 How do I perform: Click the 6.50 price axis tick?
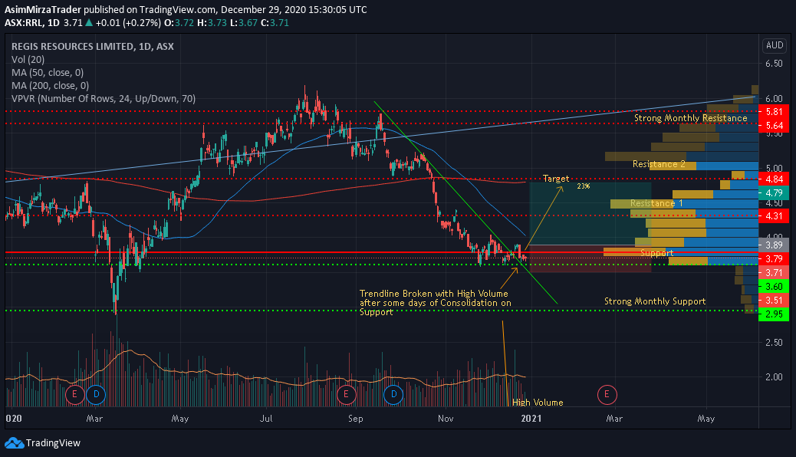click(x=774, y=64)
